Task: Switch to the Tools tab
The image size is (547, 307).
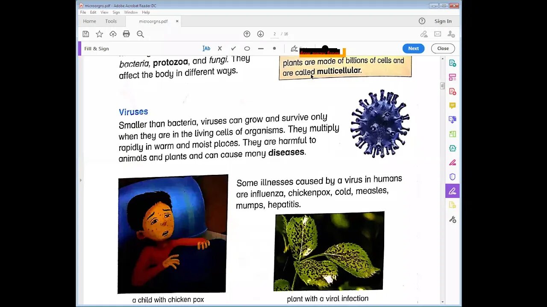Action: coord(111,21)
